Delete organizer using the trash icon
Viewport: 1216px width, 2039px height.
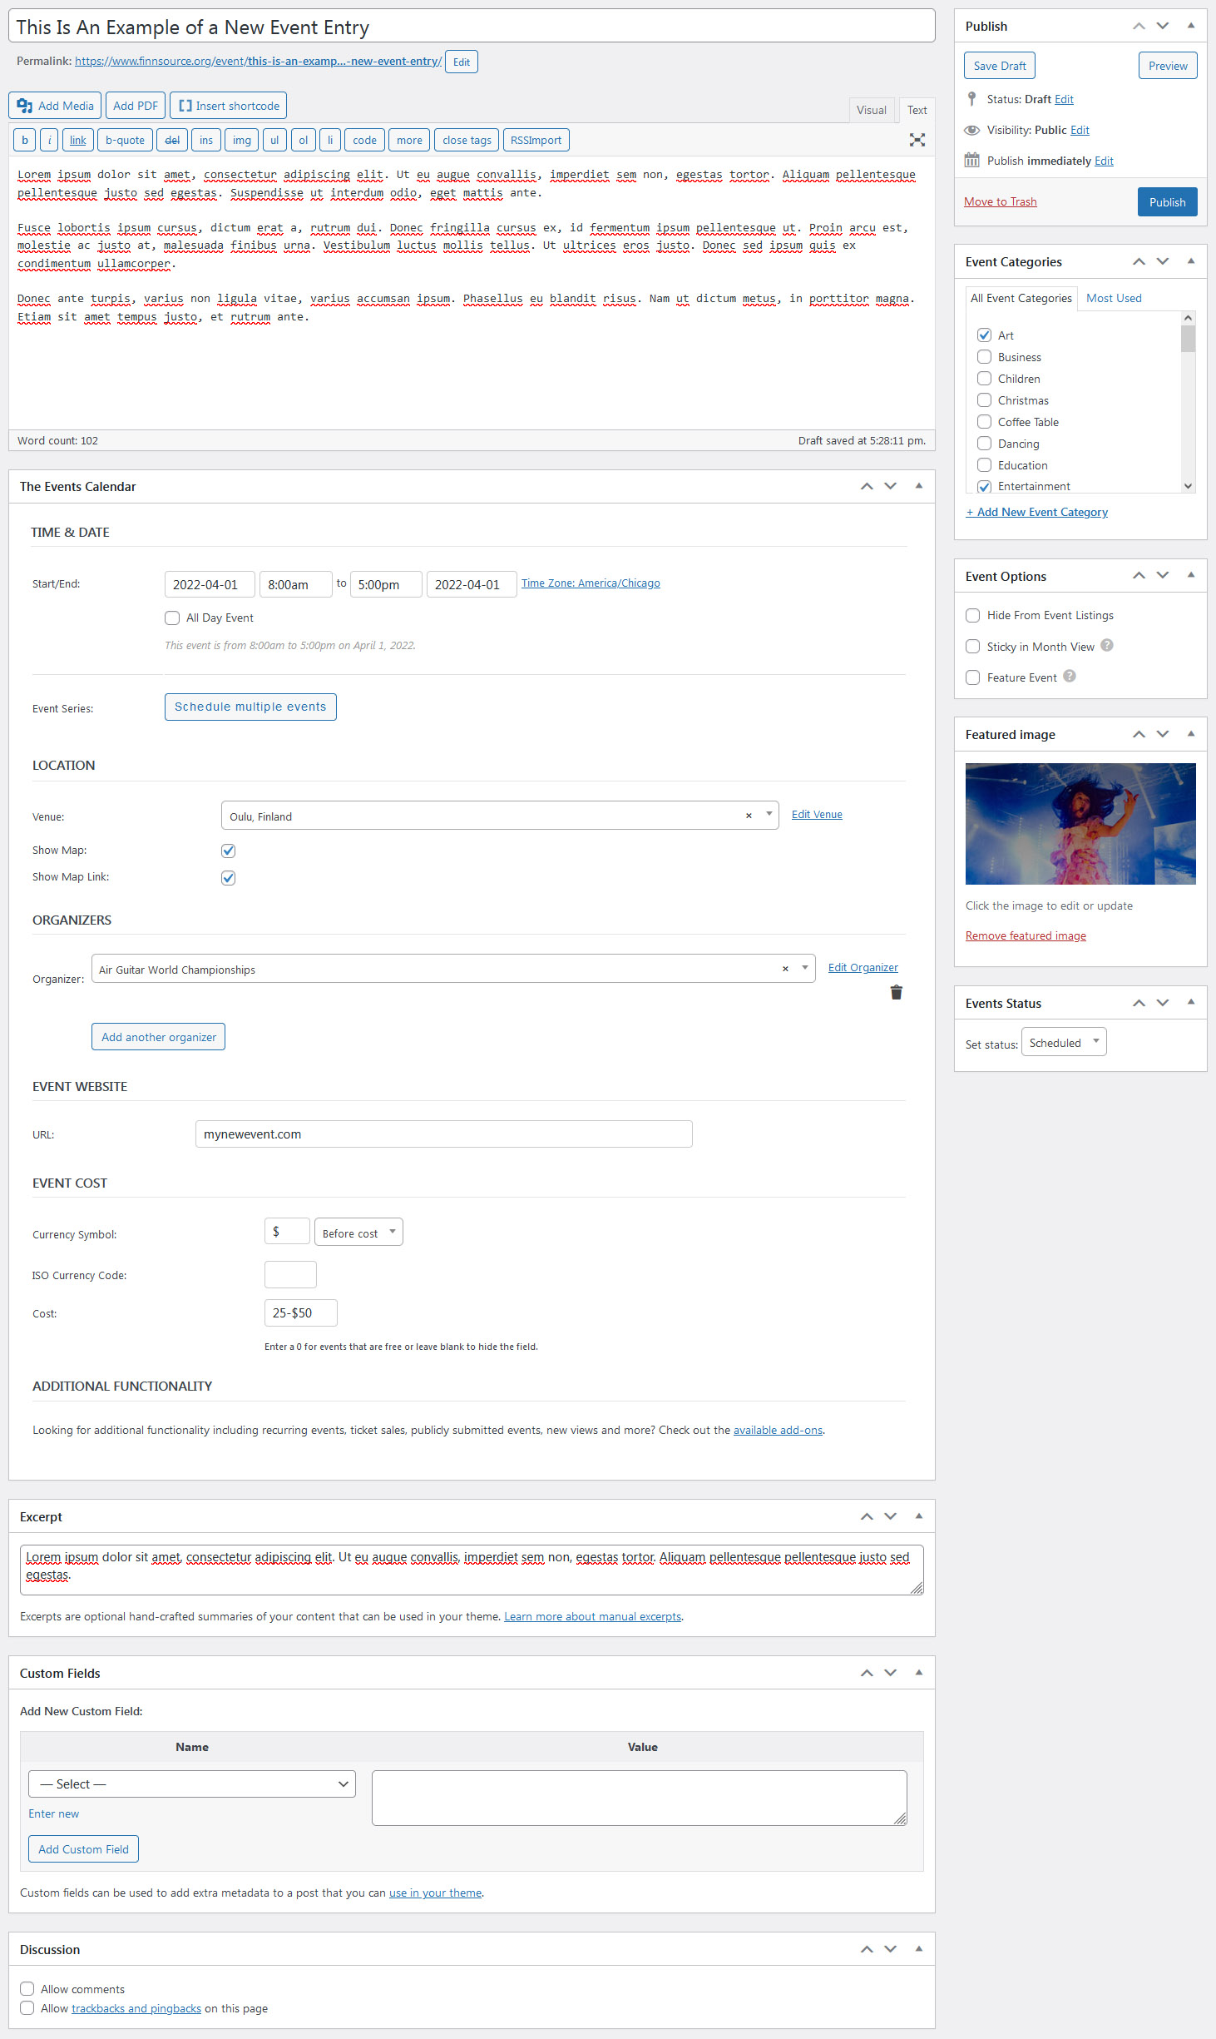pos(896,992)
